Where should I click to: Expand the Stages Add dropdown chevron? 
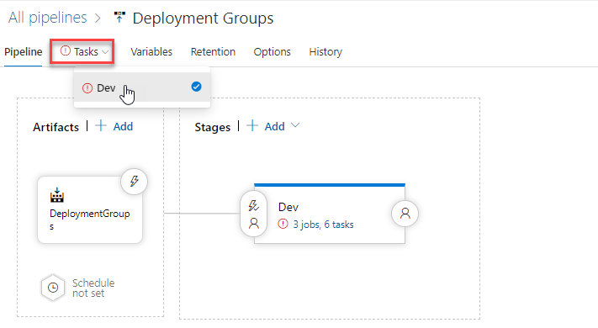[295, 125]
